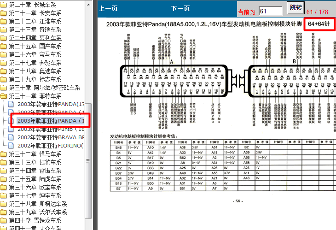Image resolution: width=336 pixels, height=230 pixels.
Task: Click page indicator 61 / 178
Action: click(x=317, y=12)
